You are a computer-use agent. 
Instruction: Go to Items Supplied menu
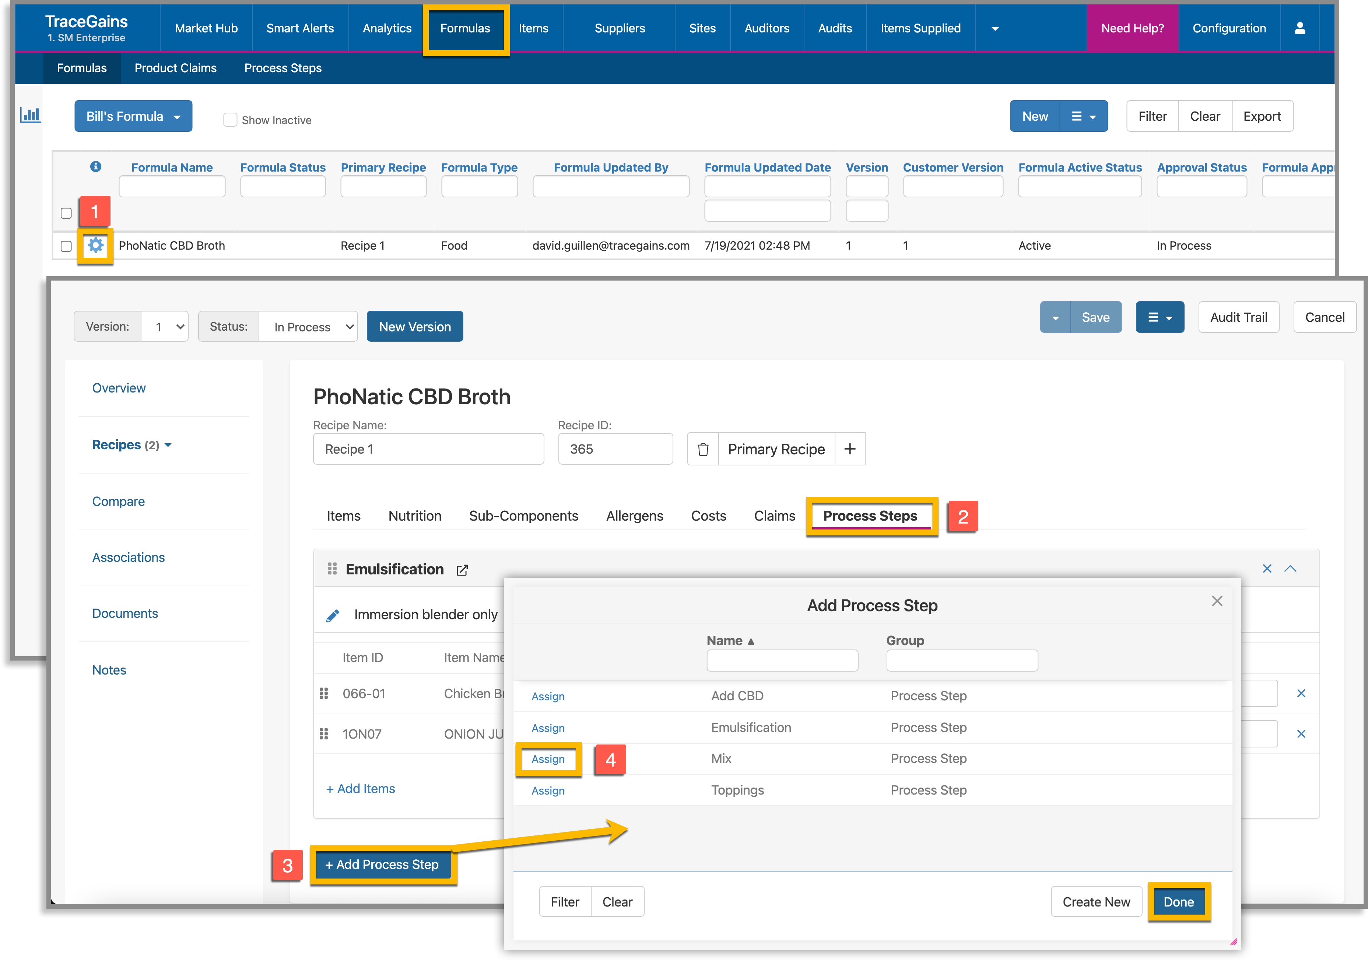click(920, 28)
